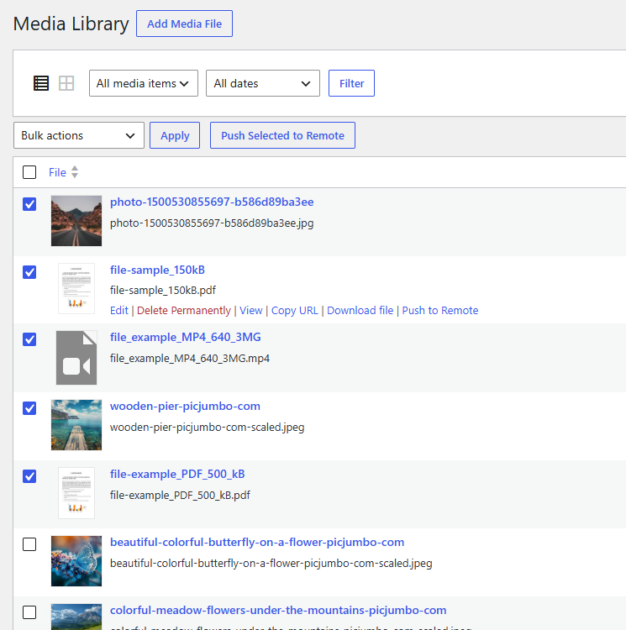Screen dimensions: 626x630
Task: Open colorful-meadow-flowers-under-the-mountains title link
Action: [x=278, y=611]
